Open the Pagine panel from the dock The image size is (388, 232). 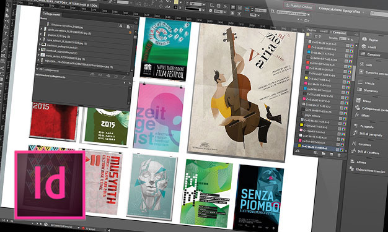pos(370,40)
